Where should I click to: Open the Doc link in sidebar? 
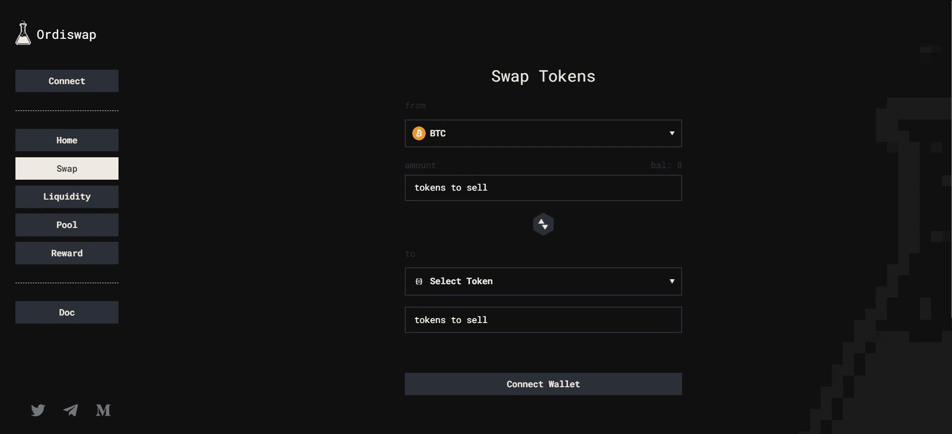(67, 313)
